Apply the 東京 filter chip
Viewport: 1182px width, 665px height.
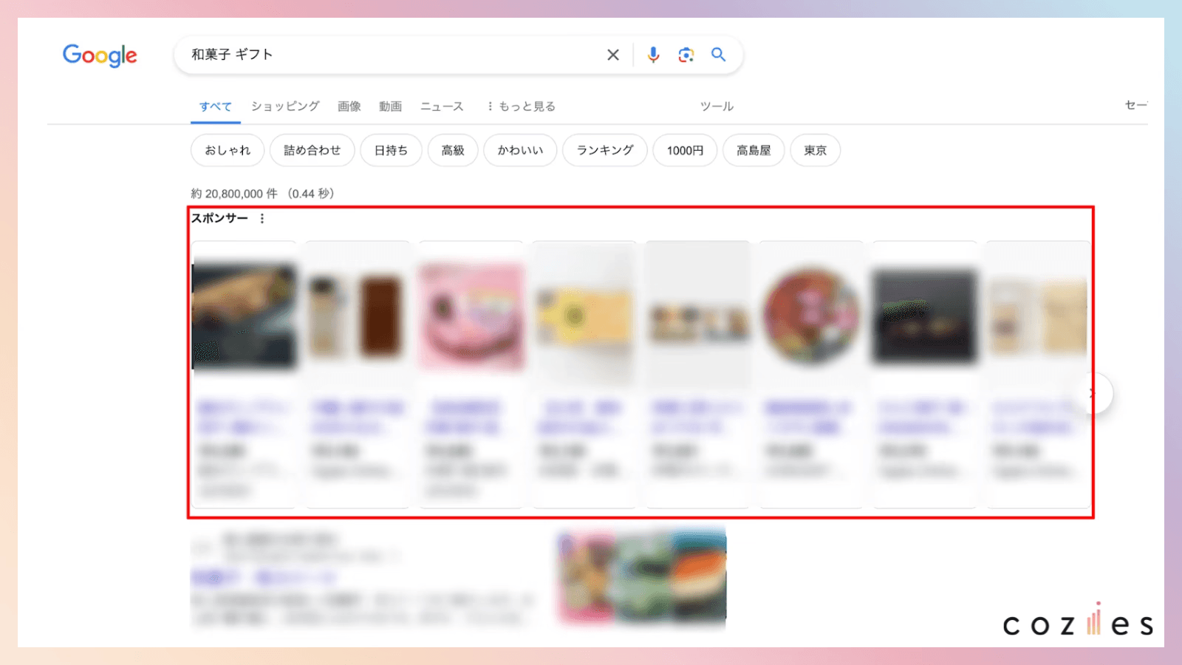(816, 150)
